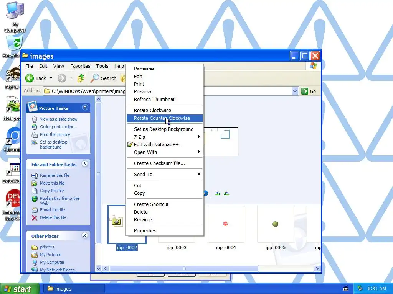Open the File menu
The height and width of the screenshot is (294, 393).
pyautogui.click(x=29, y=66)
